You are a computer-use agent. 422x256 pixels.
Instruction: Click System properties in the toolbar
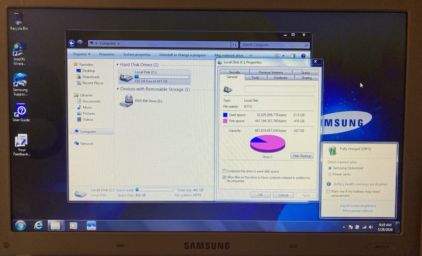[x=137, y=55]
